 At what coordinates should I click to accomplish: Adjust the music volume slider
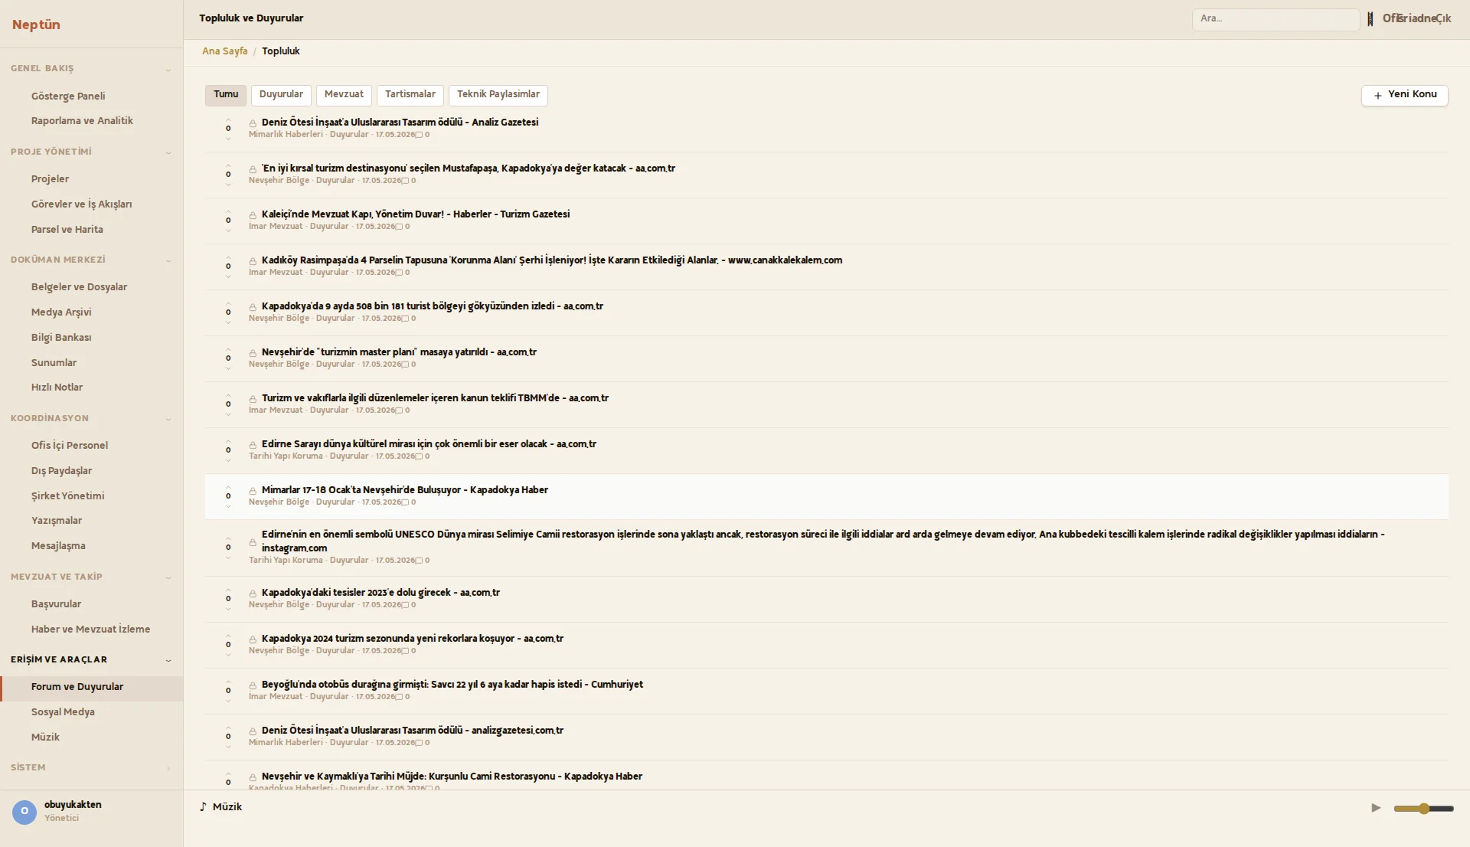click(1423, 809)
